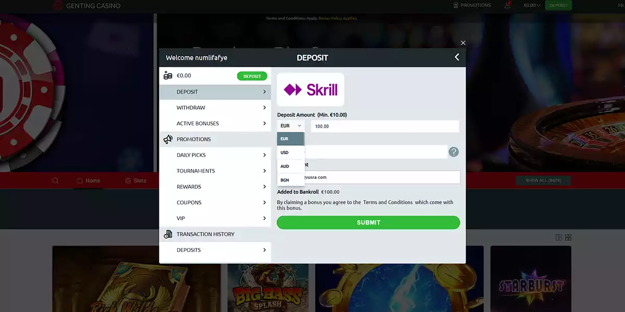Open VIP menu item
The width and height of the screenshot is (625, 312).
pos(215,218)
